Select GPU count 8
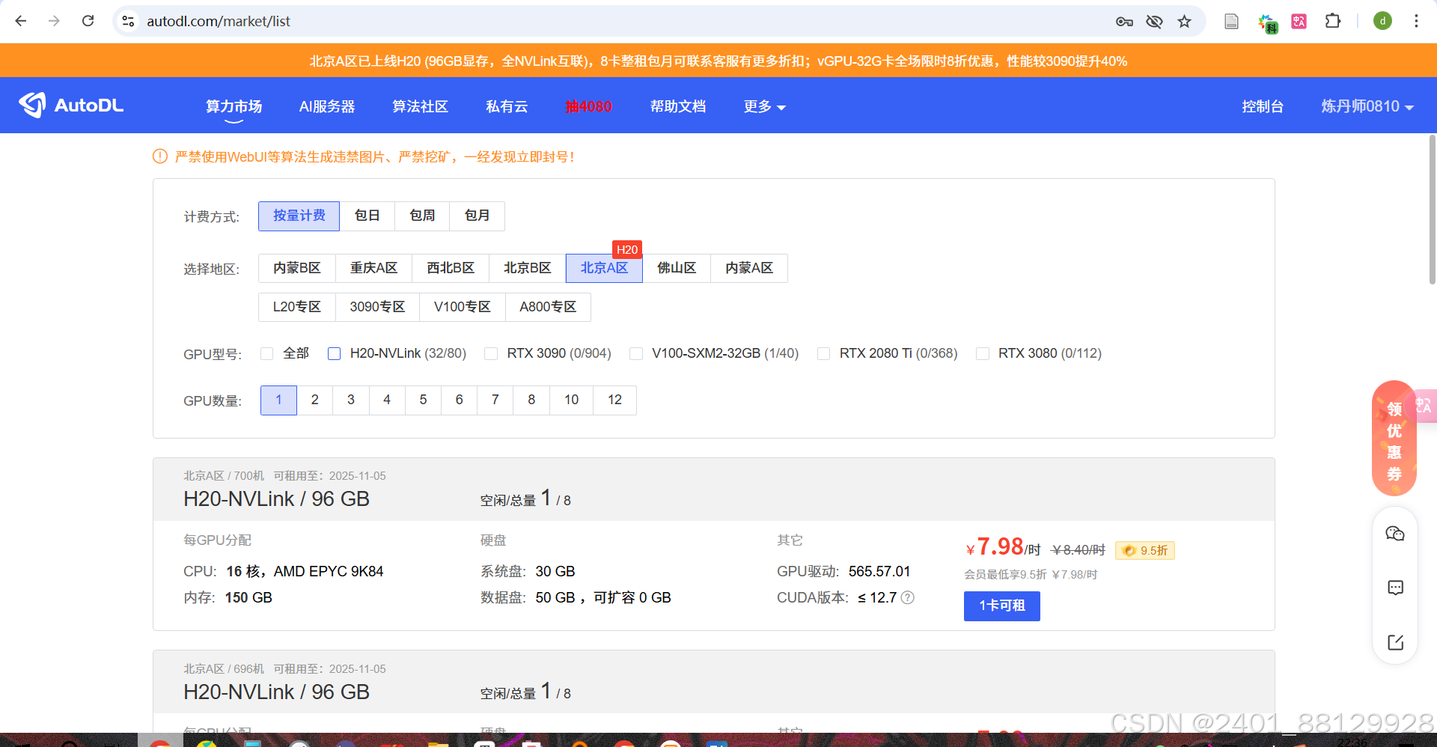 (x=531, y=400)
